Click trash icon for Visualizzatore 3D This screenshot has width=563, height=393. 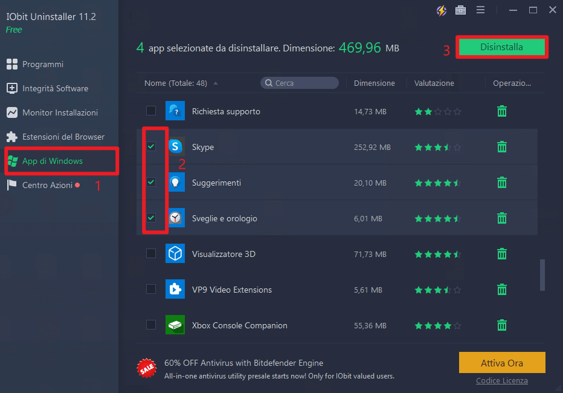tap(501, 253)
